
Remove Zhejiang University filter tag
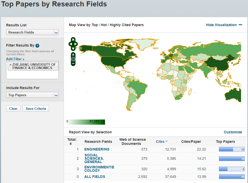coord(10,65)
